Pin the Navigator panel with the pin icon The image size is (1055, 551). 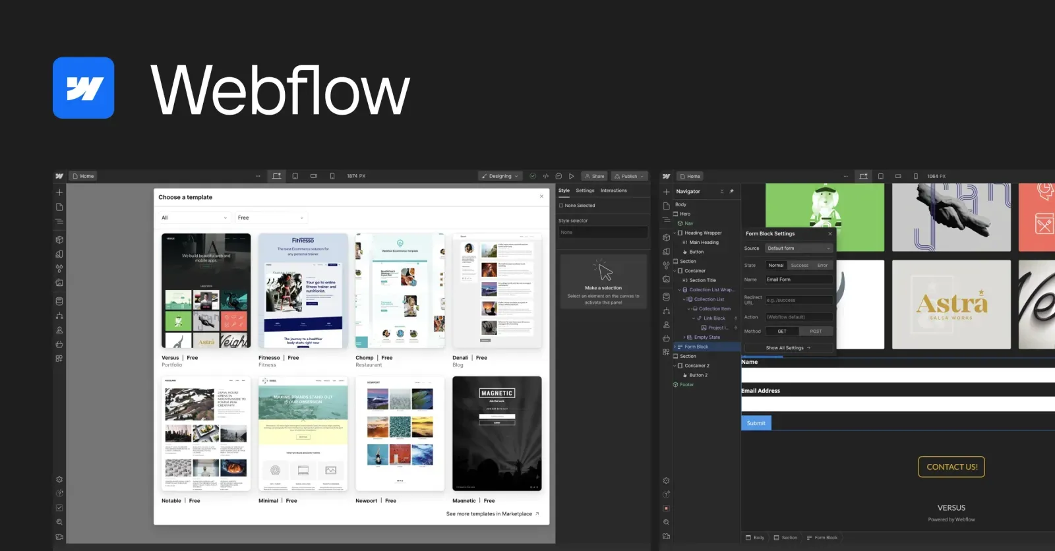[731, 191]
